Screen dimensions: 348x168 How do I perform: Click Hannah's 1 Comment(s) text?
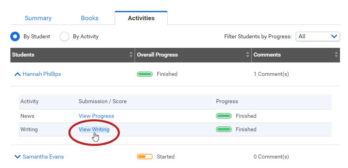tap(271, 74)
